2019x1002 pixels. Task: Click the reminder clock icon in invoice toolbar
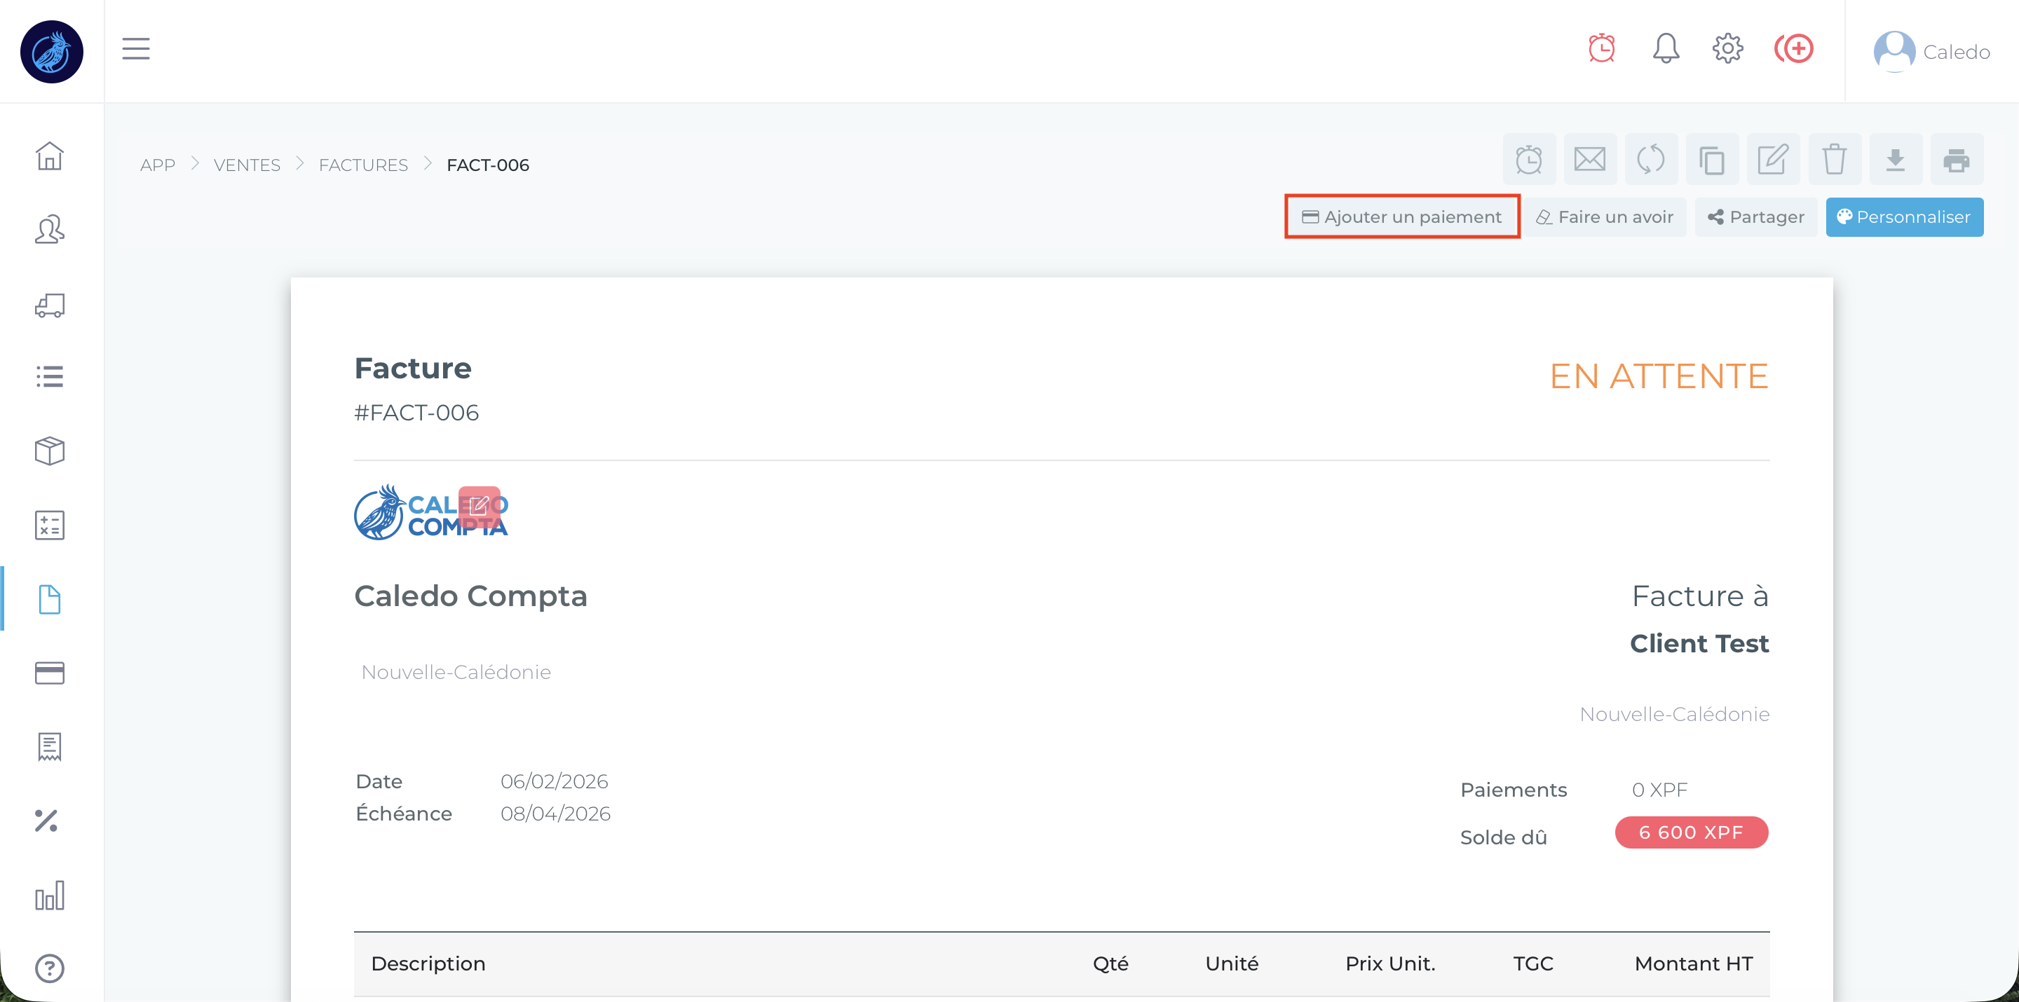click(1528, 160)
